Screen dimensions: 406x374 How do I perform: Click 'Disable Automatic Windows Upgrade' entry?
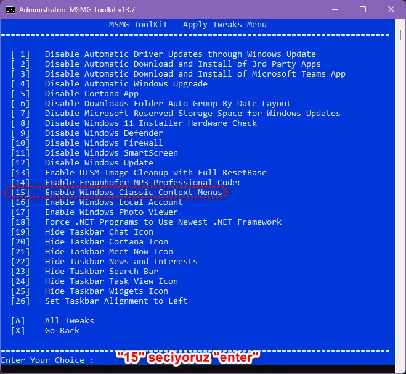coord(126,84)
